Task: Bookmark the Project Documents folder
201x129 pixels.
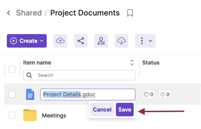Action: [130, 13]
